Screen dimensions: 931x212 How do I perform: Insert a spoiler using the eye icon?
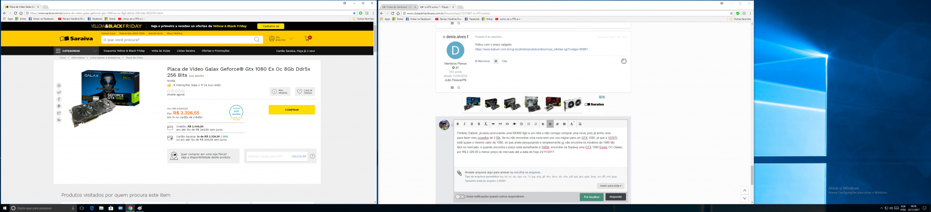click(514, 124)
